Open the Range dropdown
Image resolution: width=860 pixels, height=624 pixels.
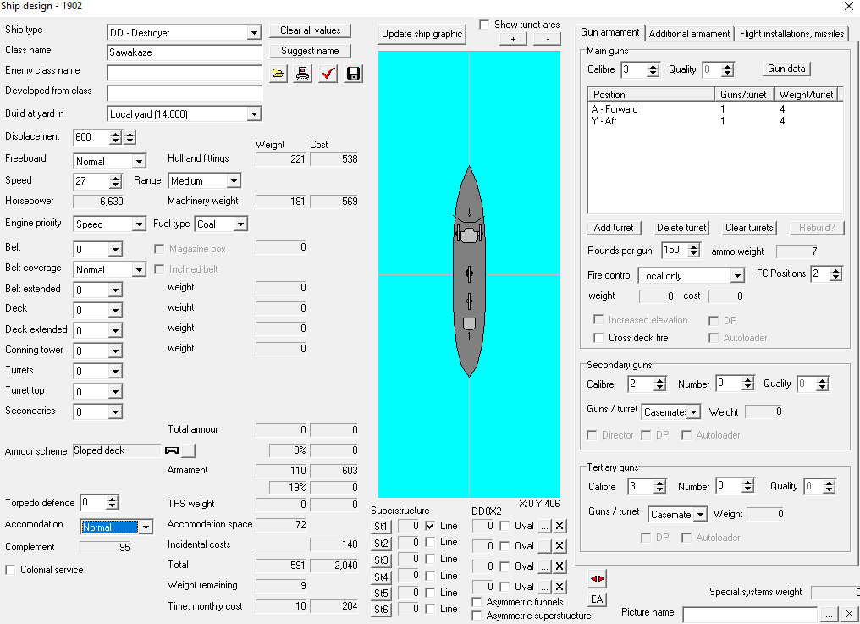click(x=234, y=180)
